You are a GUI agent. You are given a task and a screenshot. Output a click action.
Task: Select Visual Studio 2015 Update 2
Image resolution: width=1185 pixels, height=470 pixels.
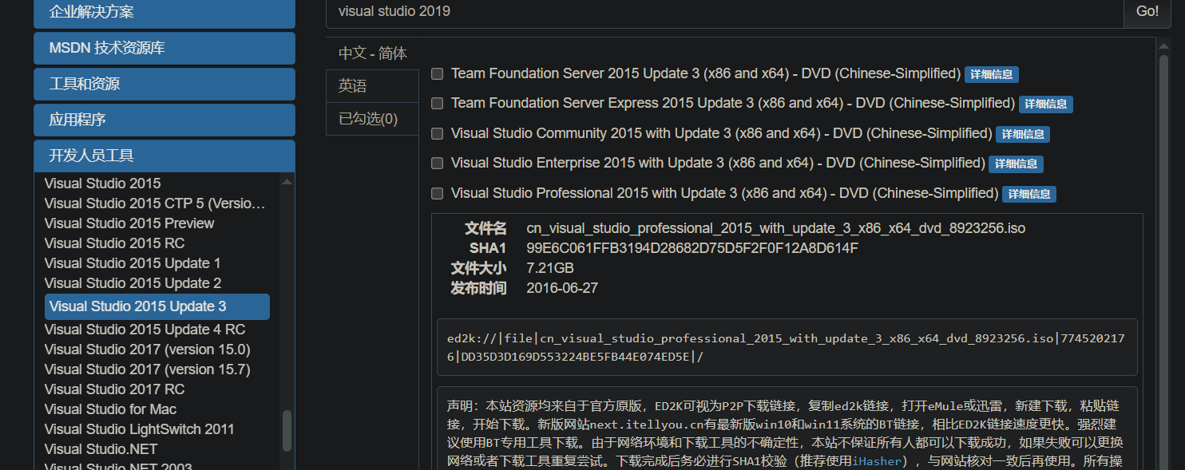click(133, 283)
